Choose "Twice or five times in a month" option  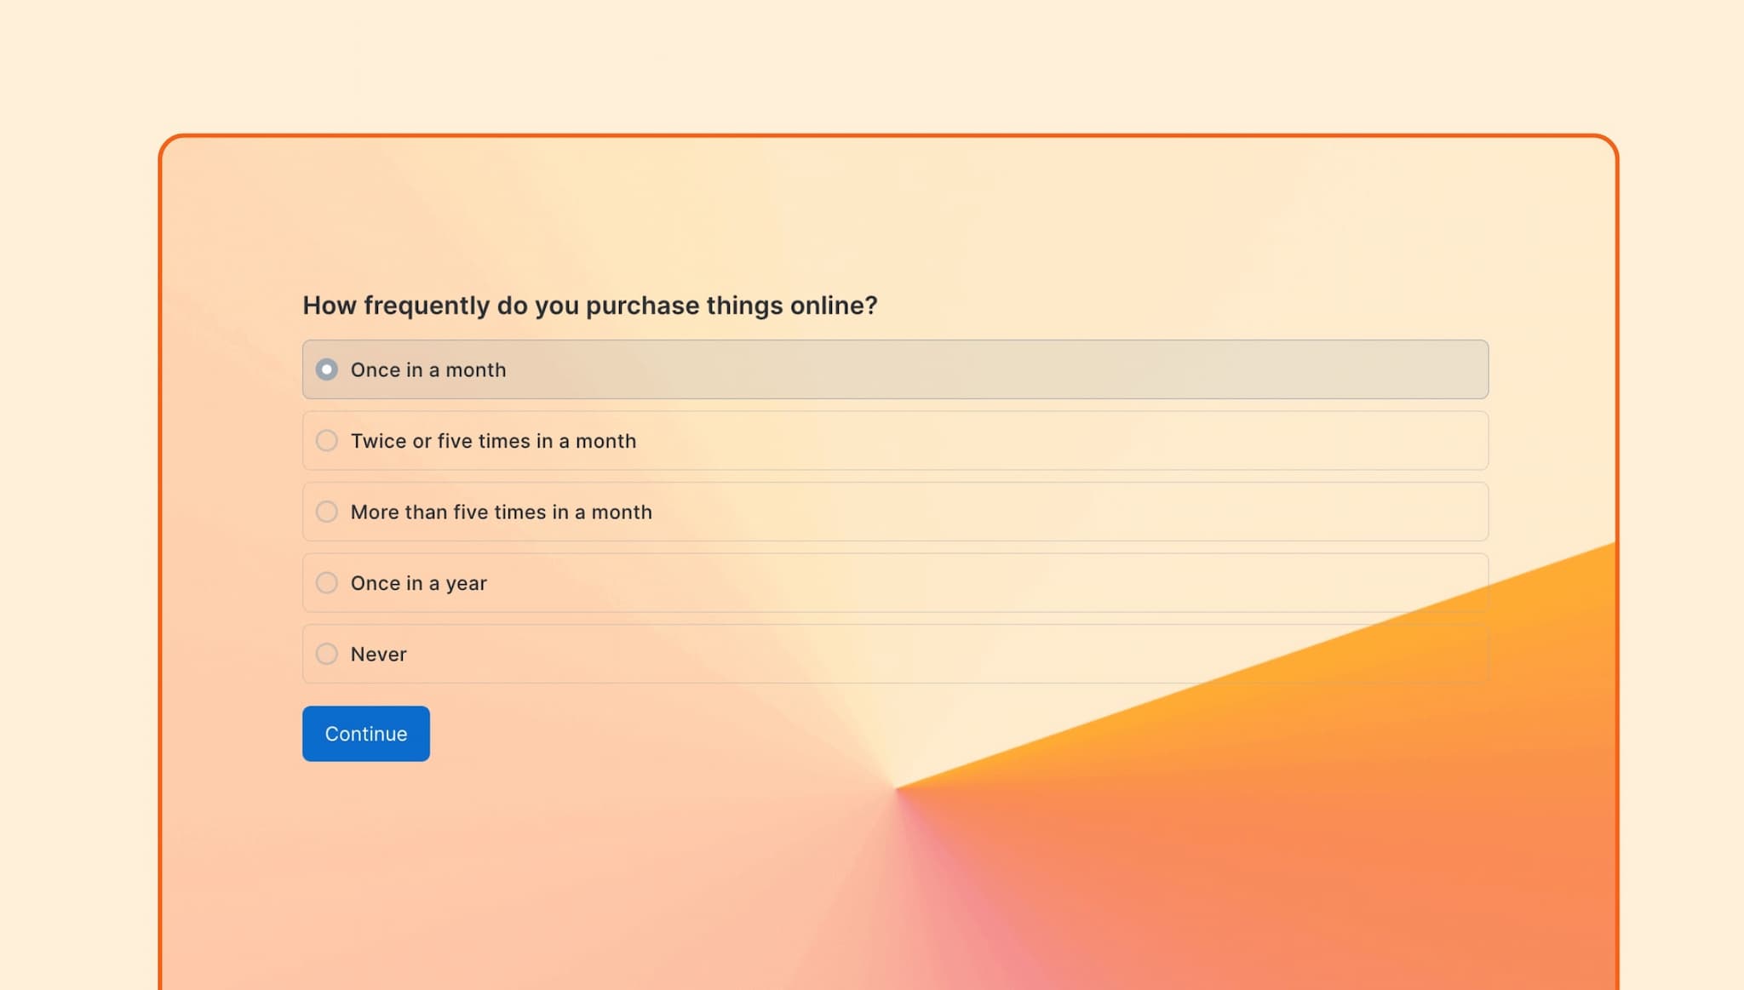click(326, 441)
